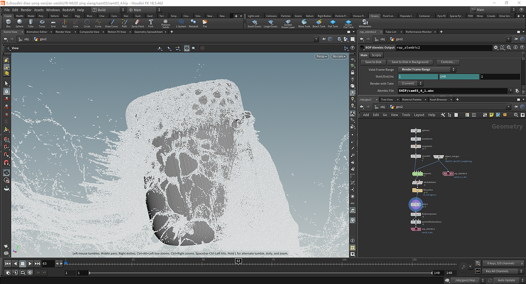Image resolution: width=526 pixels, height=284 pixels.
Task: Select the Flat Tank tool
Action: pyautogui.click(x=333, y=23)
